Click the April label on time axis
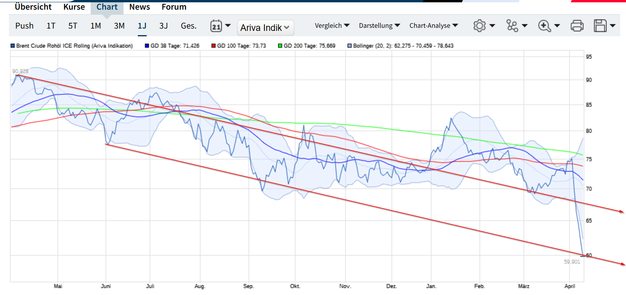This screenshot has height=295, width=626. click(x=570, y=286)
